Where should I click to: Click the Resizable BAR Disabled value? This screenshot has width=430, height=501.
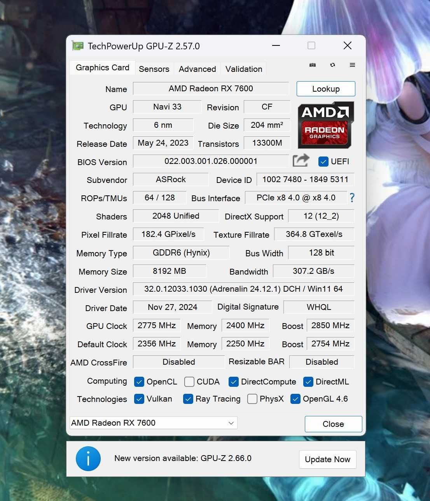[x=322, y=362]
